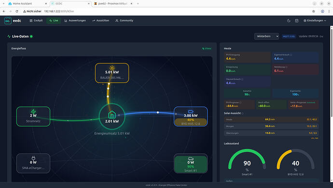Open the browser profile icon
Image resolution: width=333 pixels, height=188 pixels.
click(x=322, y=11)
